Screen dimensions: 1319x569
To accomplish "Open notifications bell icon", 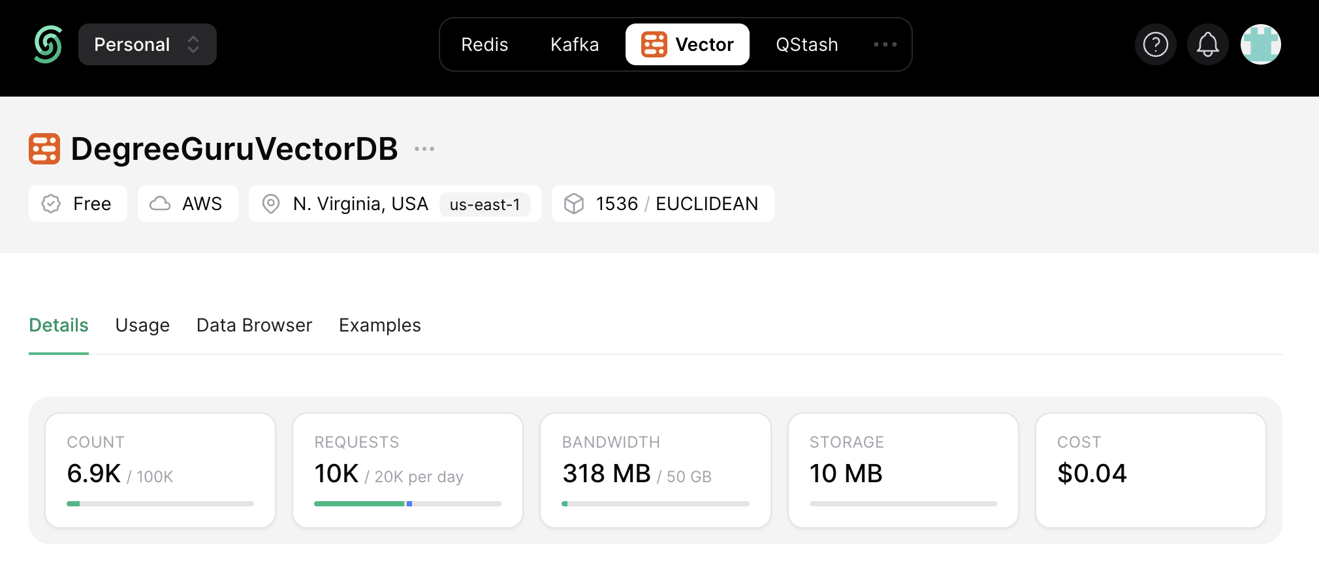I will tap(1208, 44).
